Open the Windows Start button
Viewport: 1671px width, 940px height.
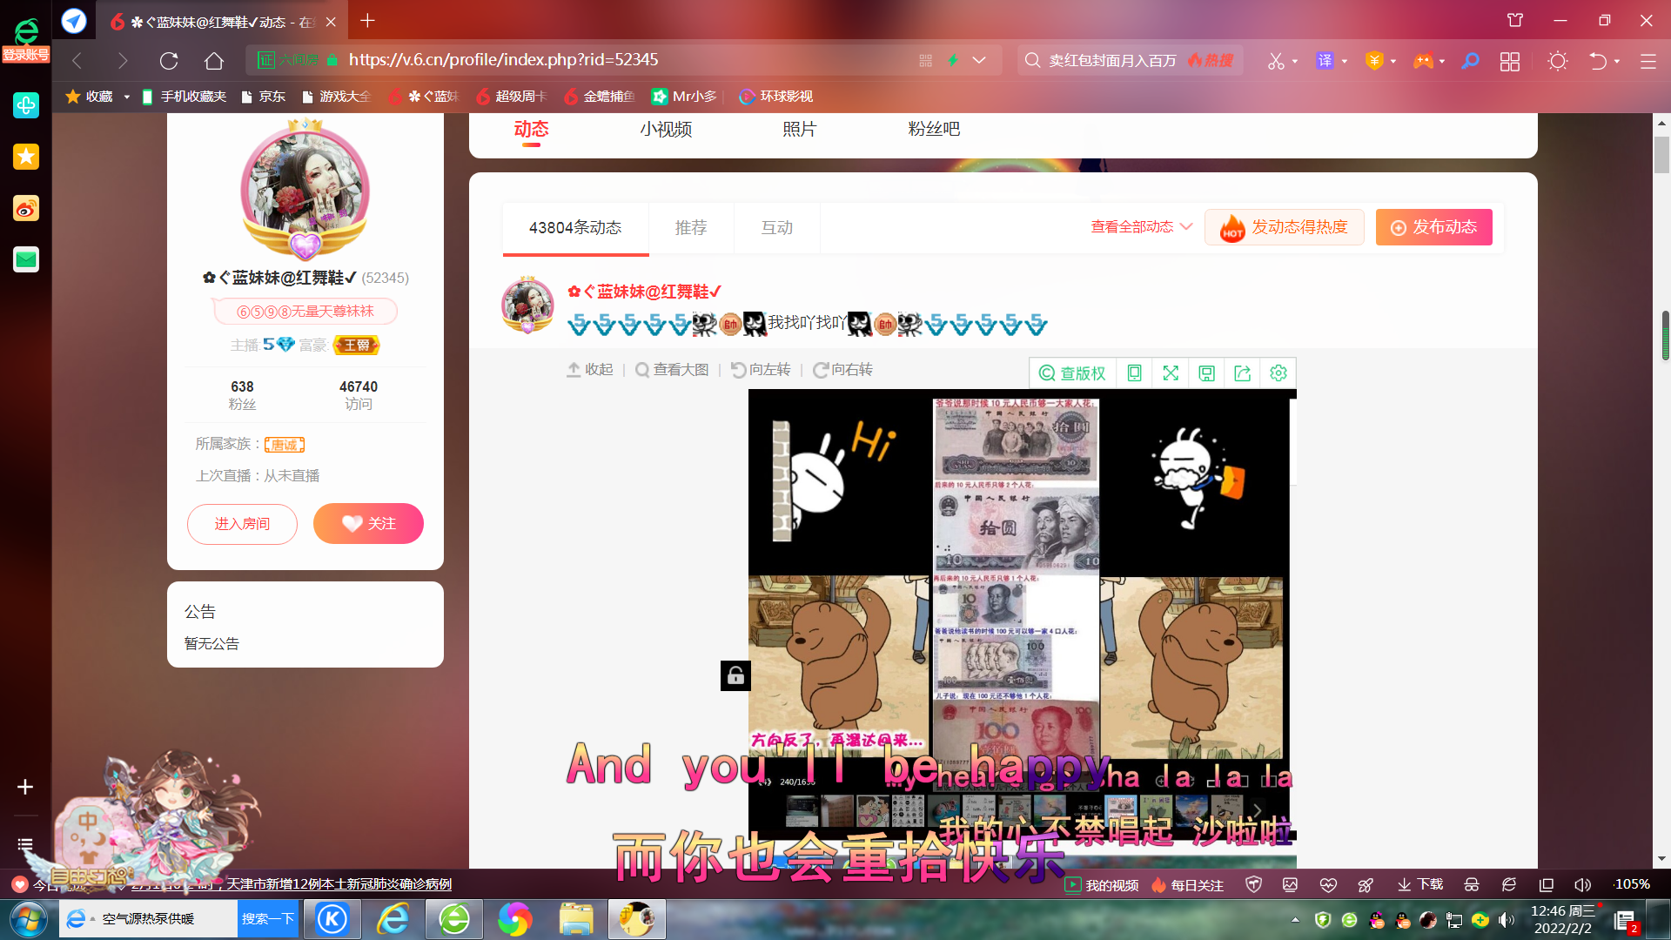click(28, 919)
